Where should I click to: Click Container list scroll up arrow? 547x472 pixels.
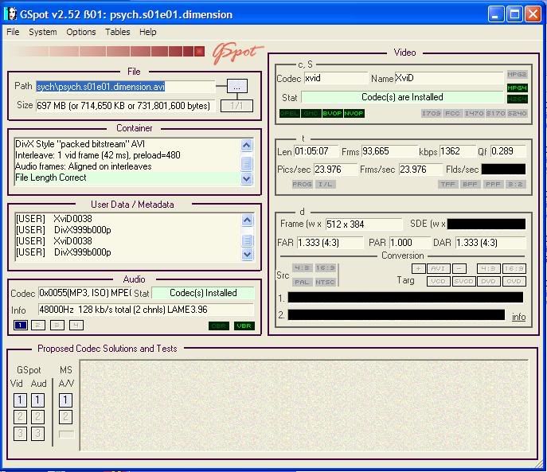click(x=247, y=145)
